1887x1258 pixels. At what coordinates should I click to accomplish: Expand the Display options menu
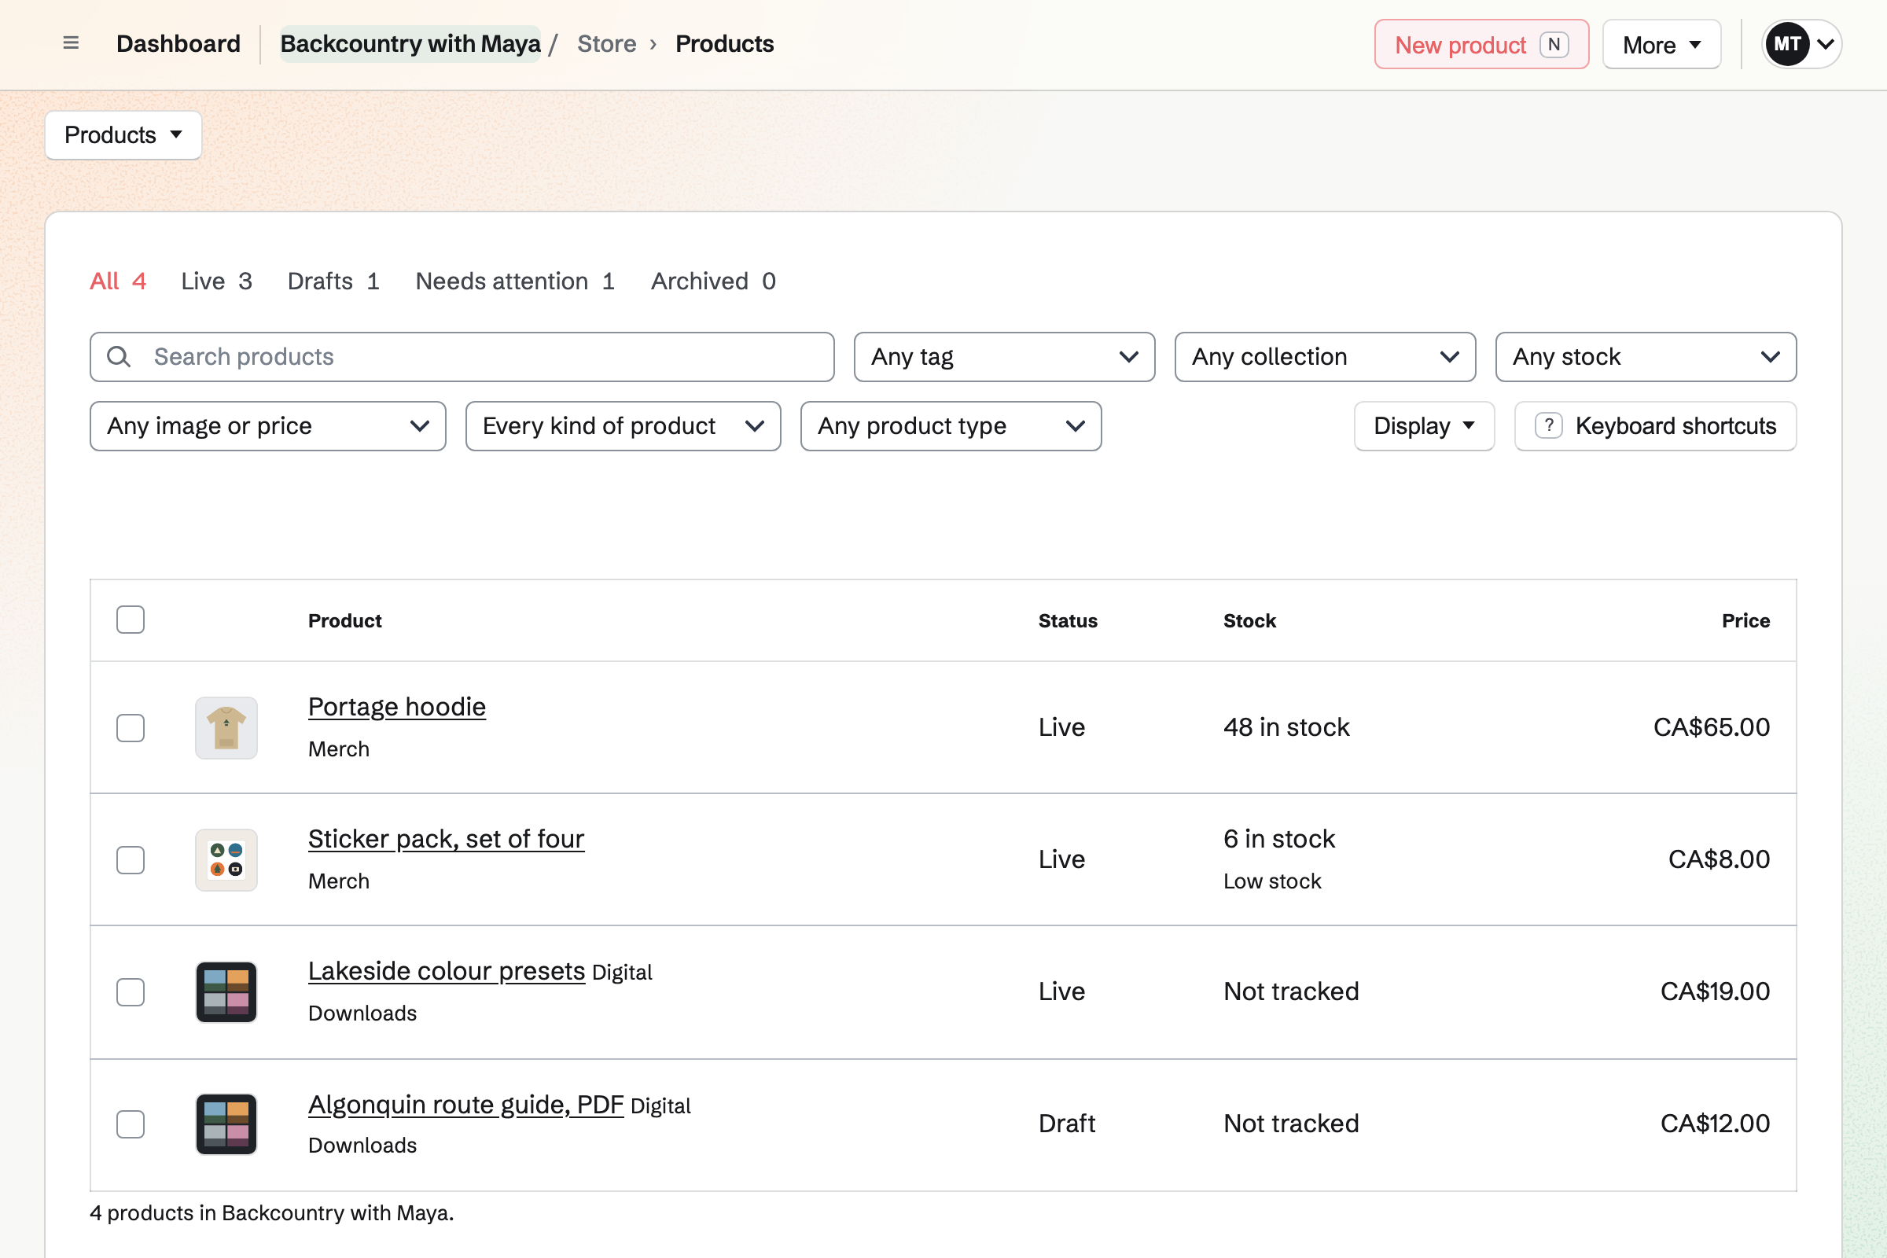[1425, 426]
